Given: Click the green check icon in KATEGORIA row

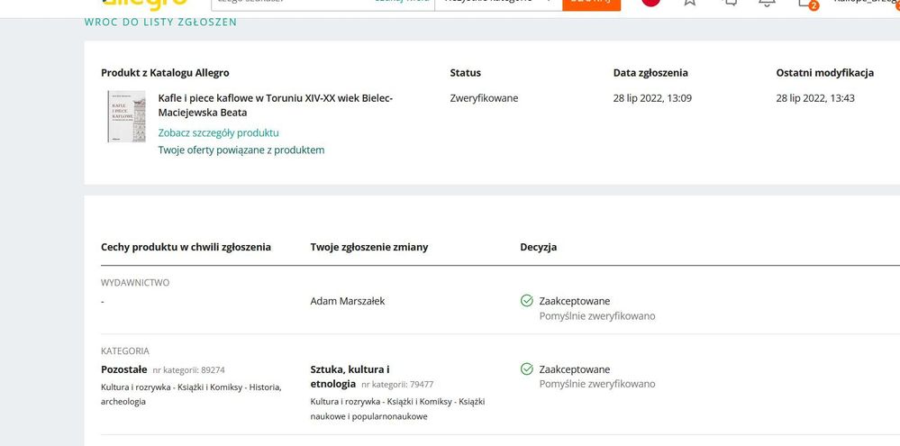Looking at the screenshot, I should click(x=526, y=369).
